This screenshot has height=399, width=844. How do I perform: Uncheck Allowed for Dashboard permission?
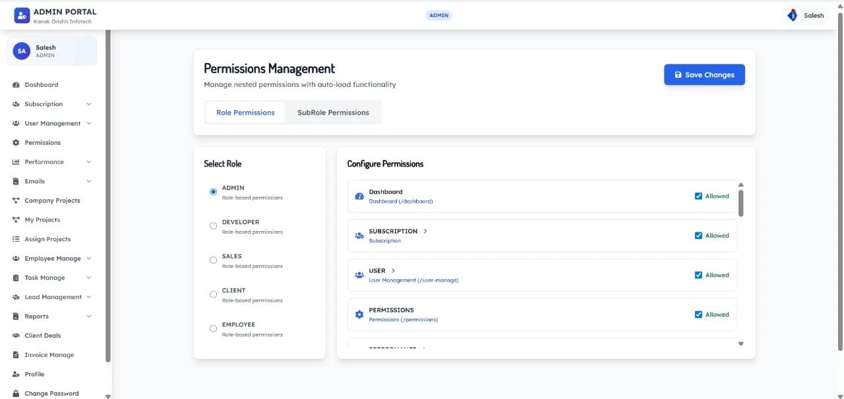click(698, 196)
